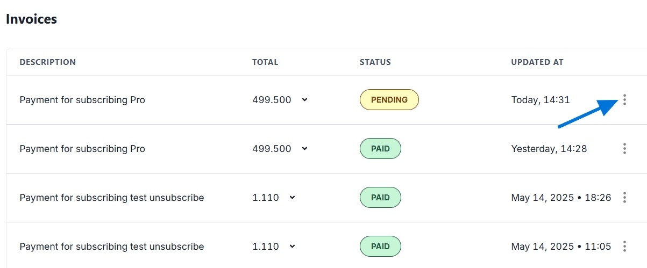Click the Updated At column header
Image resolution: width=647 pixels, height=268 pixels.
point(537,62)
